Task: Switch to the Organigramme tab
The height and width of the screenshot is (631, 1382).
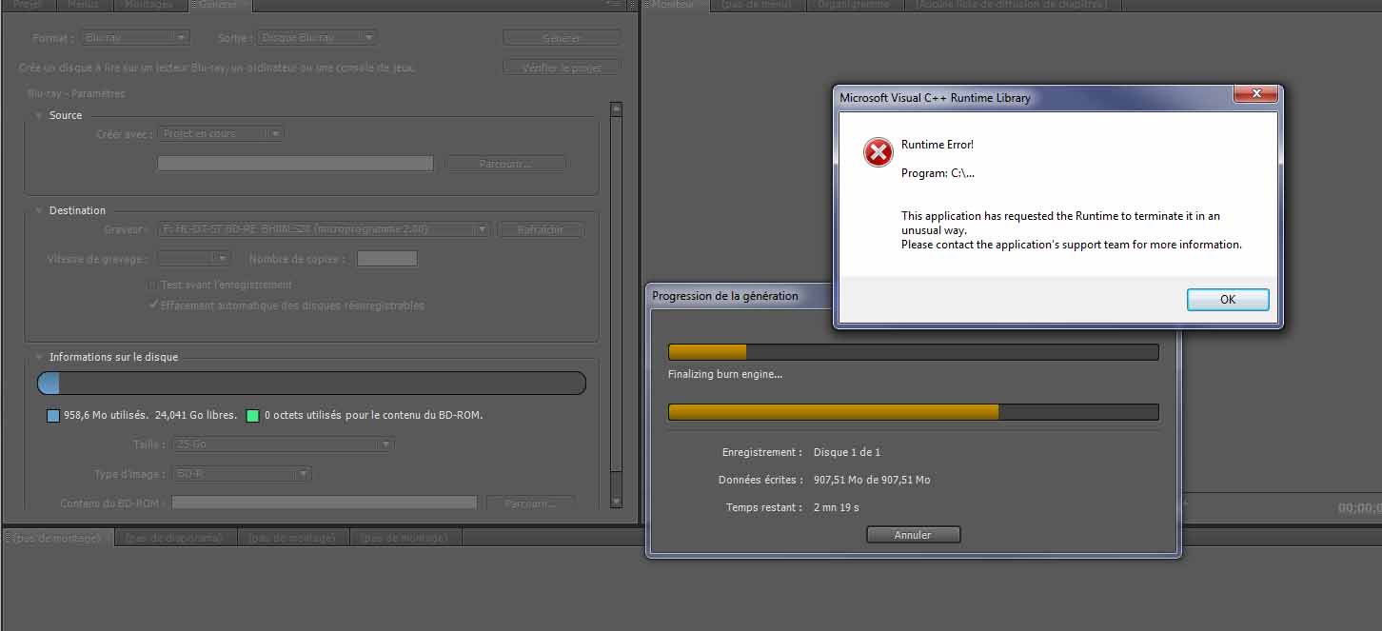Action: tap(853, 6)
